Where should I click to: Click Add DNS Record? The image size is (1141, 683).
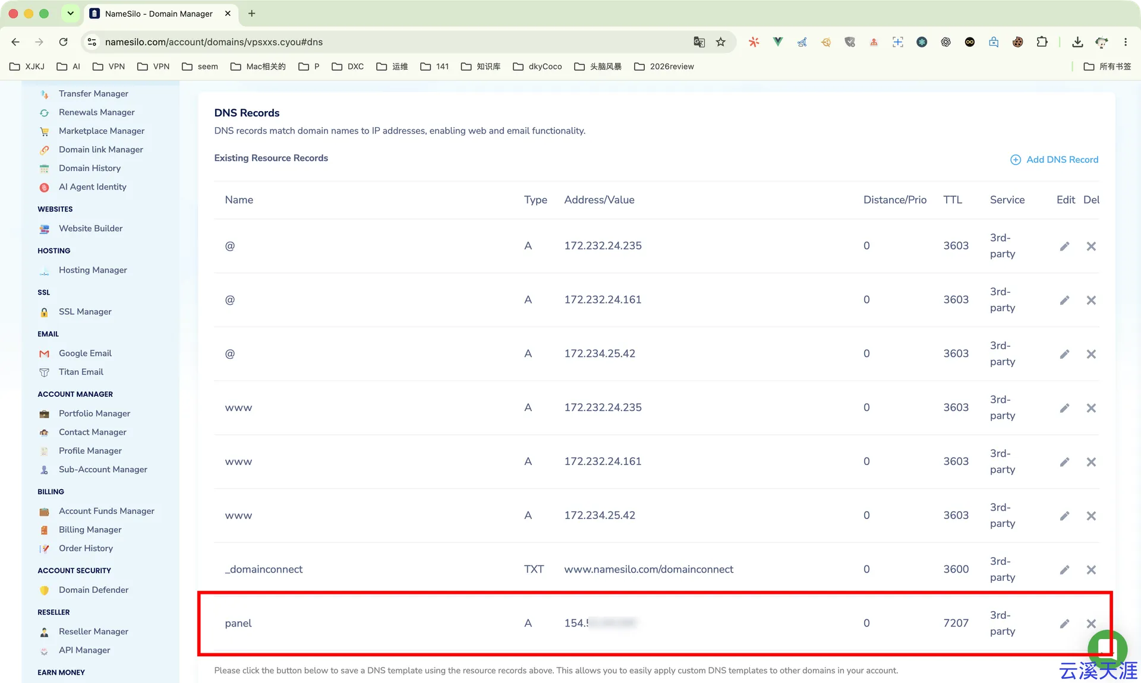point(1054,160)
